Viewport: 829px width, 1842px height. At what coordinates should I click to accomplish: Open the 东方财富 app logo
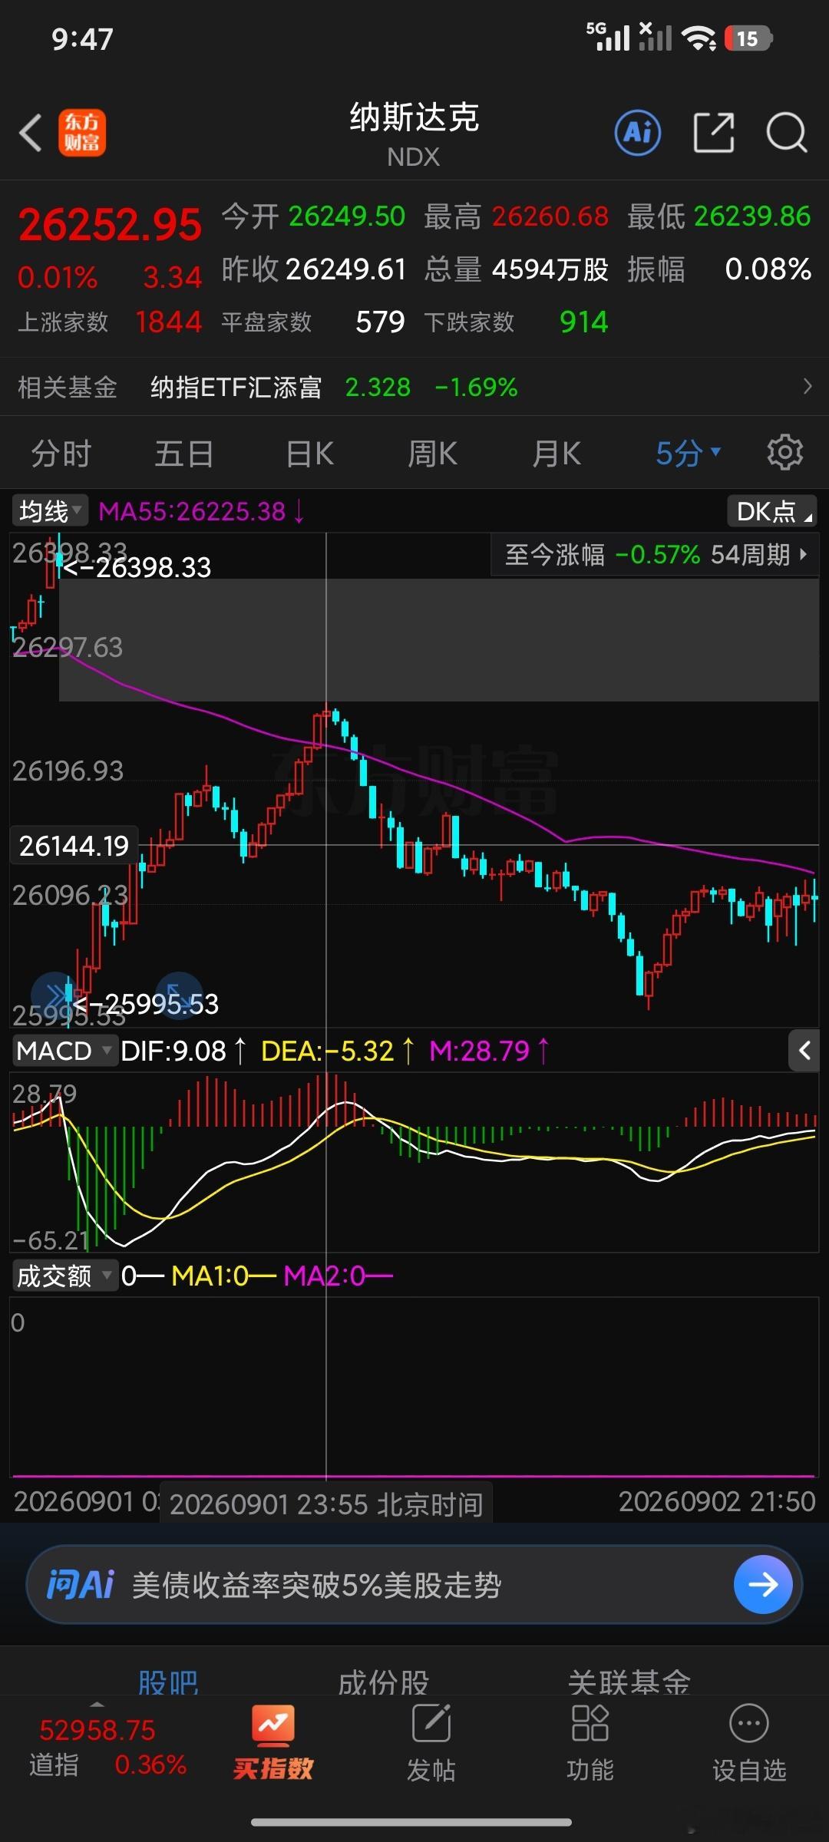pos(82,133)
